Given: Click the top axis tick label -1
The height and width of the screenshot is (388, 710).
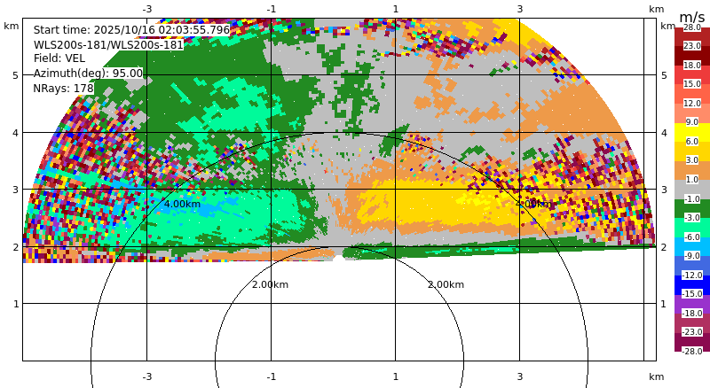Looking at the screenshot, I should tap(271, 9).
